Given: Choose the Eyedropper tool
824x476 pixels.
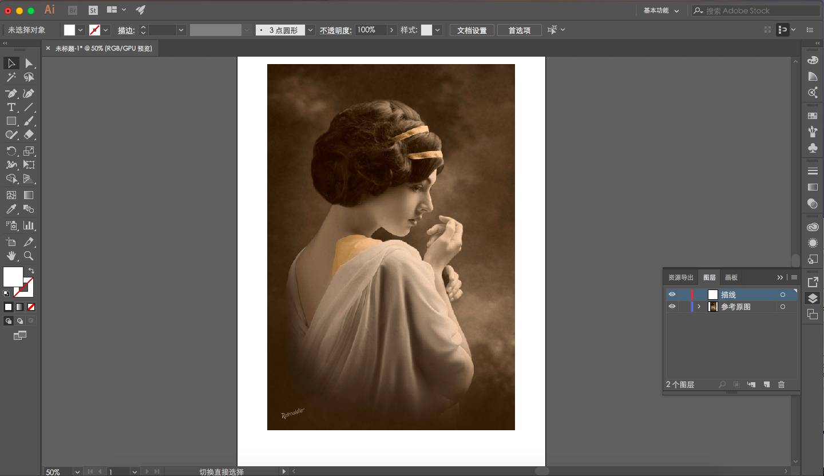Looking at the screenshot, I should pyautogui.click(x=11, y=210).
